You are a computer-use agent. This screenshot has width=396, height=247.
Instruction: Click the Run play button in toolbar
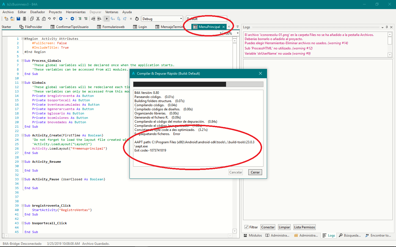point(107,19)
